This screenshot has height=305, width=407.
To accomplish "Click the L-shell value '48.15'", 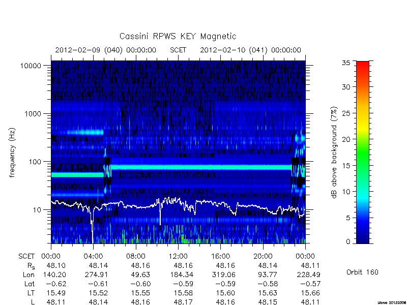I will (x=268, y=302).
